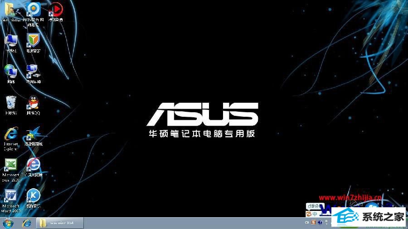Open the red play-button video player shortcut
The image size is (408, 229).
pos(55,12)
